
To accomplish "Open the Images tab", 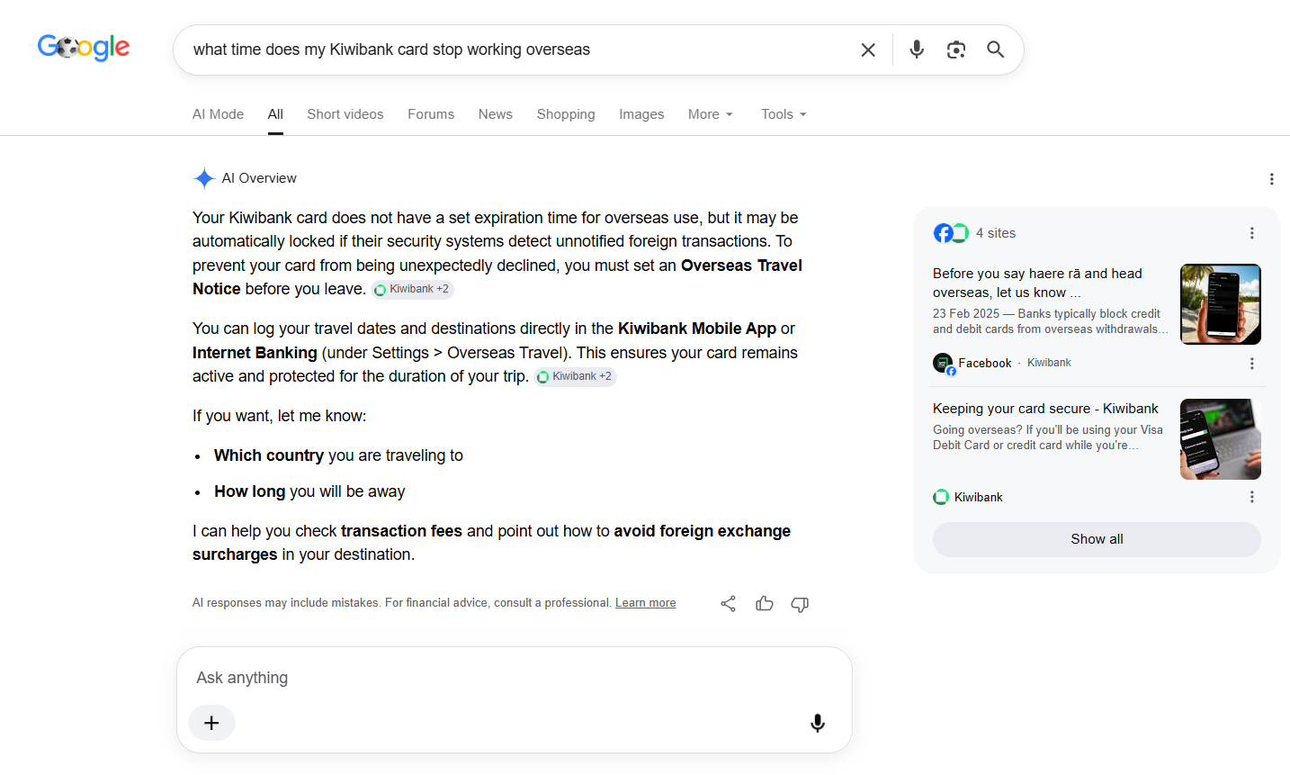I will [x=641, y=114].
